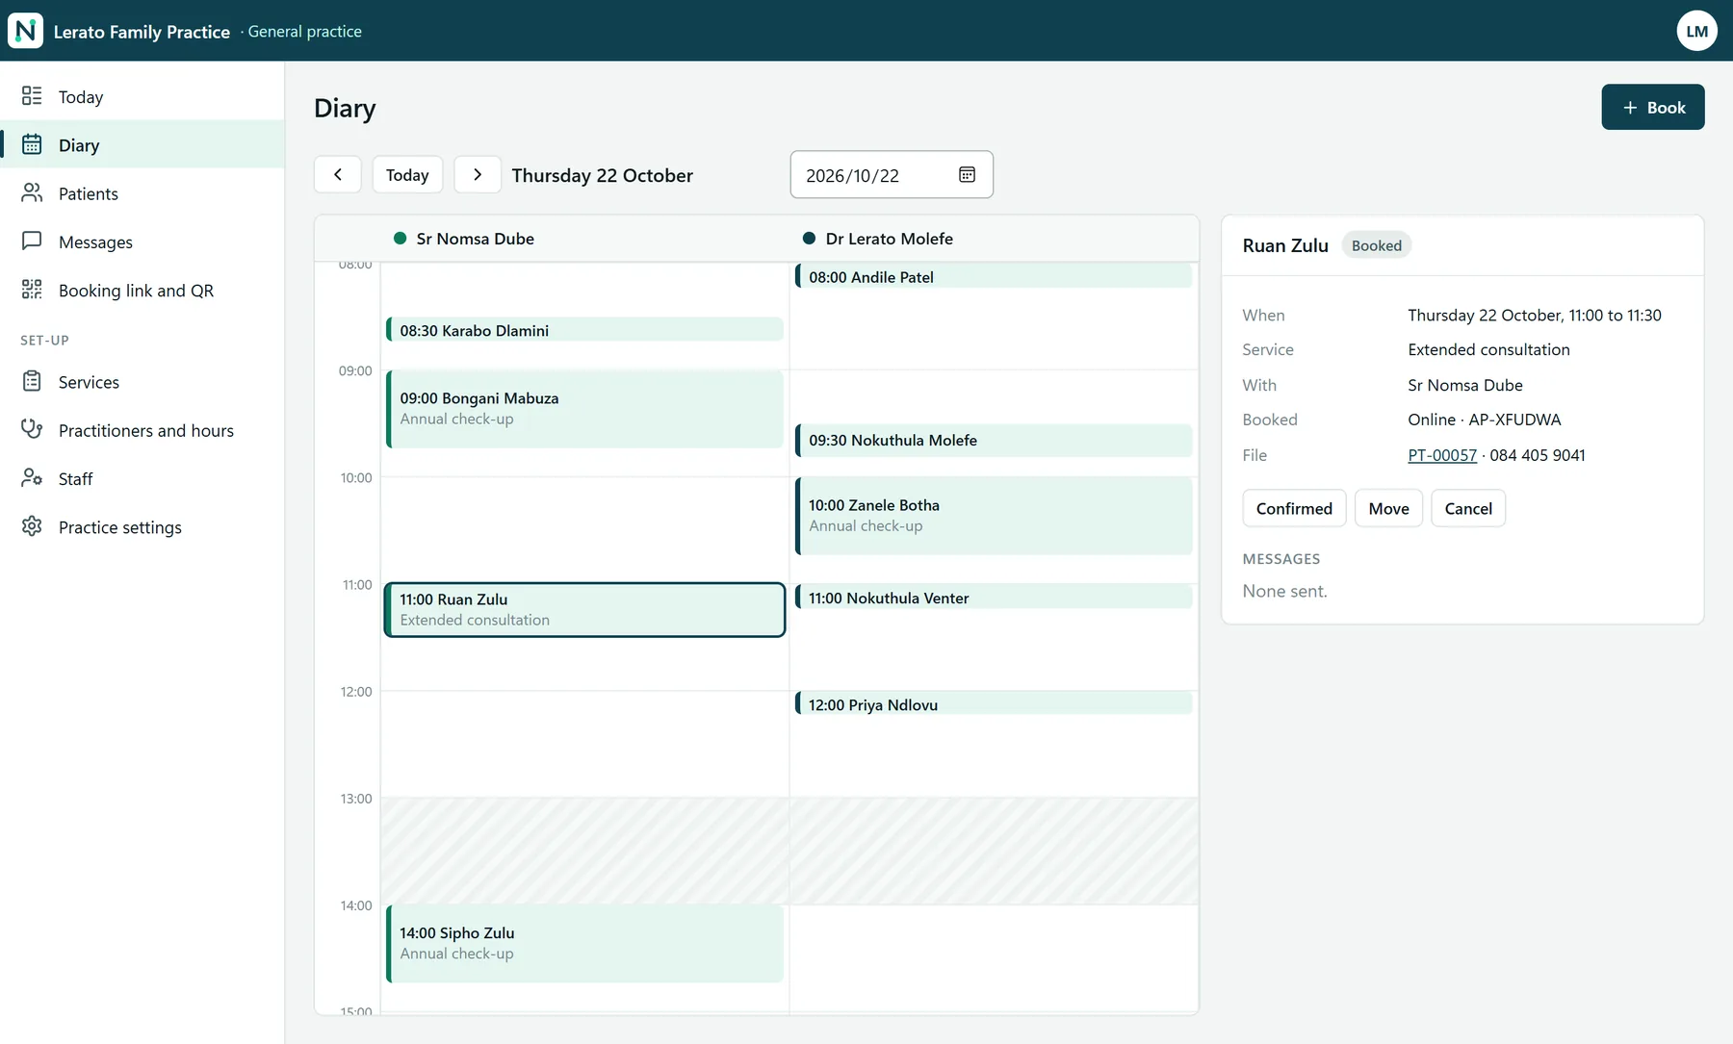
Task: Click the Messages speech bubble icon
Action: pyautogui.click(x=32, y=241)
